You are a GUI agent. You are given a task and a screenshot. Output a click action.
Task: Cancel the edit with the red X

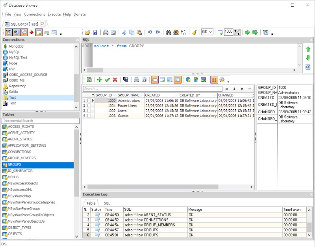[115, 80]
